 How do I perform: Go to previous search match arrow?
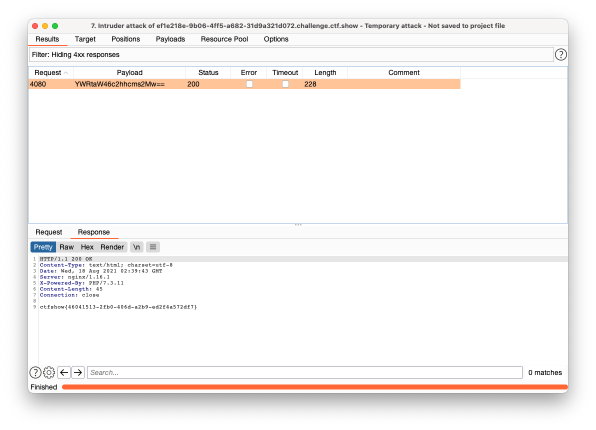(64, 372)
